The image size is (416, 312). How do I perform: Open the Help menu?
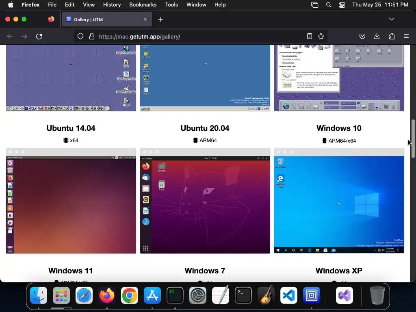click(x=220, y=5)
